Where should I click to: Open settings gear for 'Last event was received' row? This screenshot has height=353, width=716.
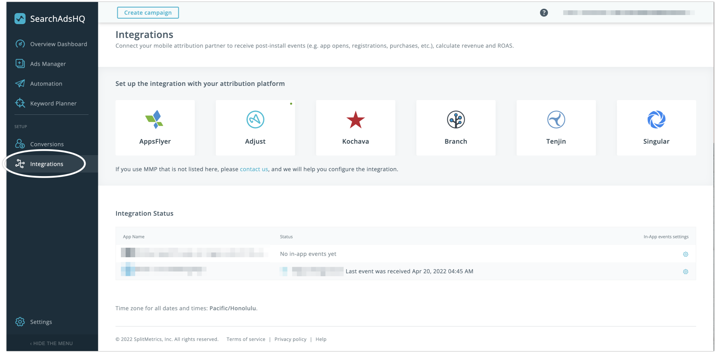click(685, 271)
